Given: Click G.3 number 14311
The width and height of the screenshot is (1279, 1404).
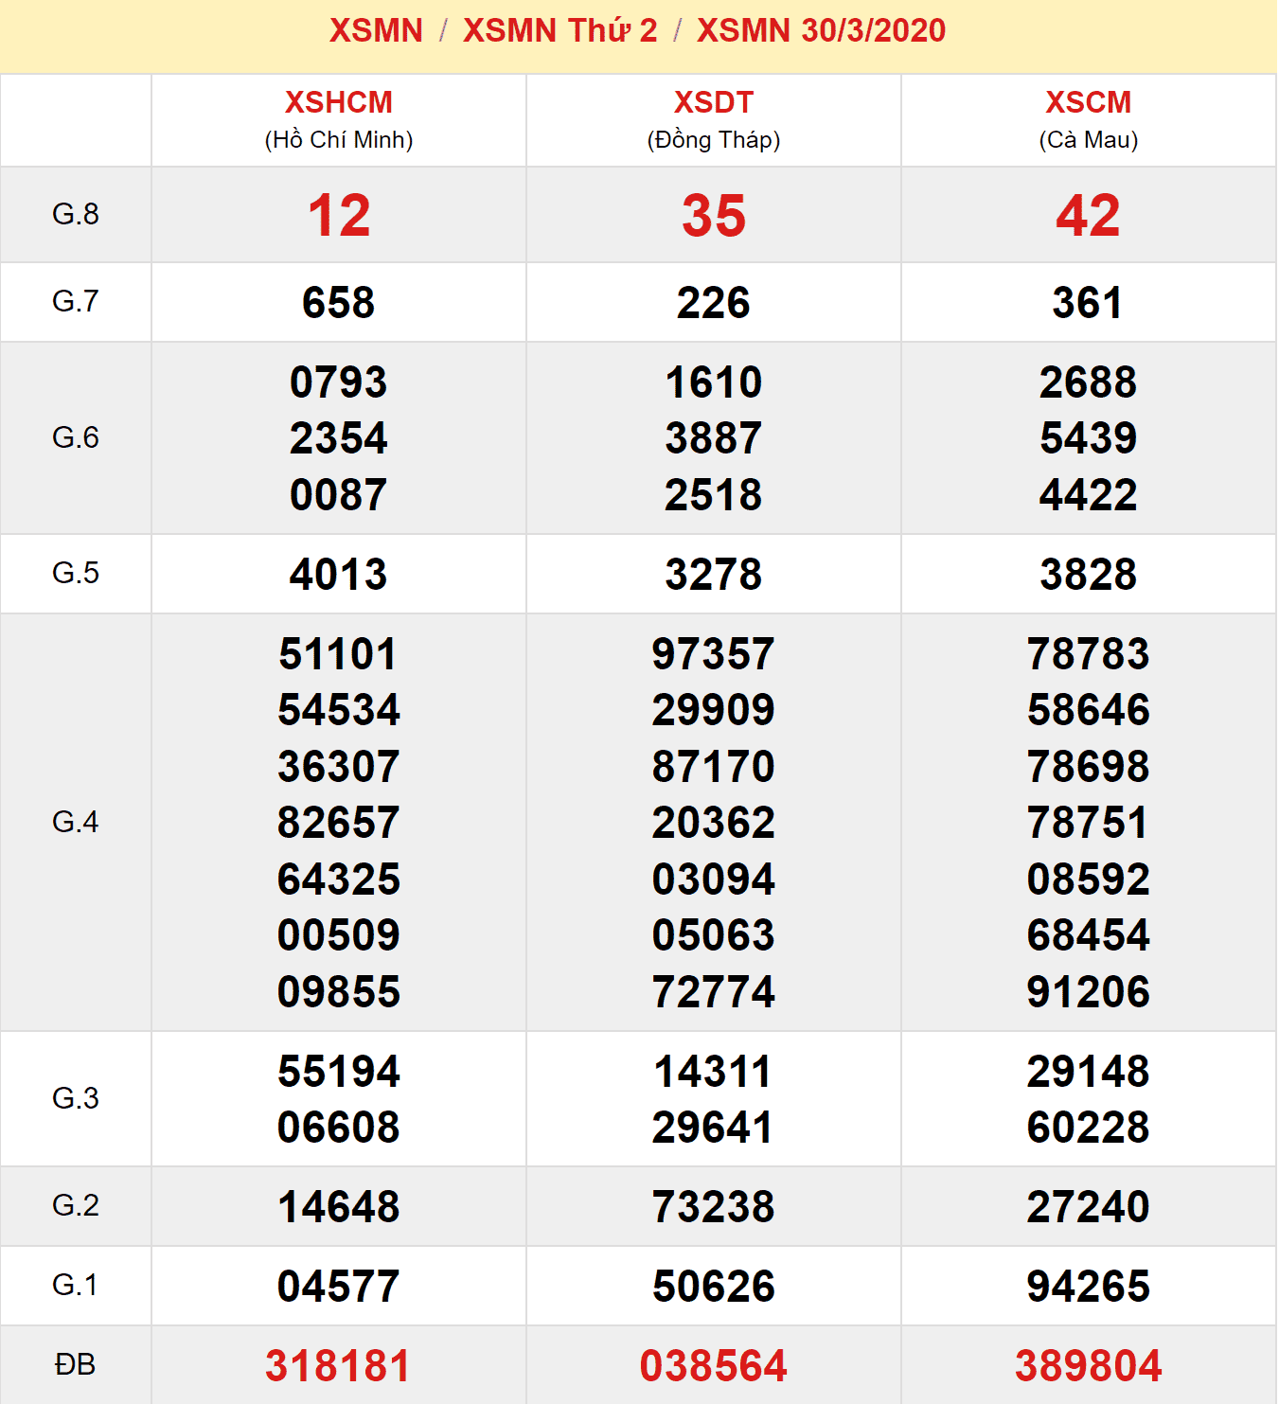Looking at the screenshot, I should [714, 1072].
